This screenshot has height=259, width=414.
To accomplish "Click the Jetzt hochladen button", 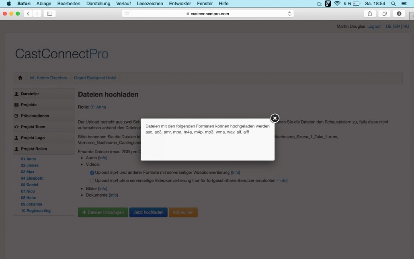I will (148, 212).
